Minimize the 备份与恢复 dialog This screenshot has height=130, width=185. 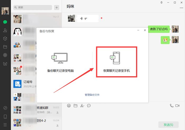pyautogui.click(x=138, y=30)
